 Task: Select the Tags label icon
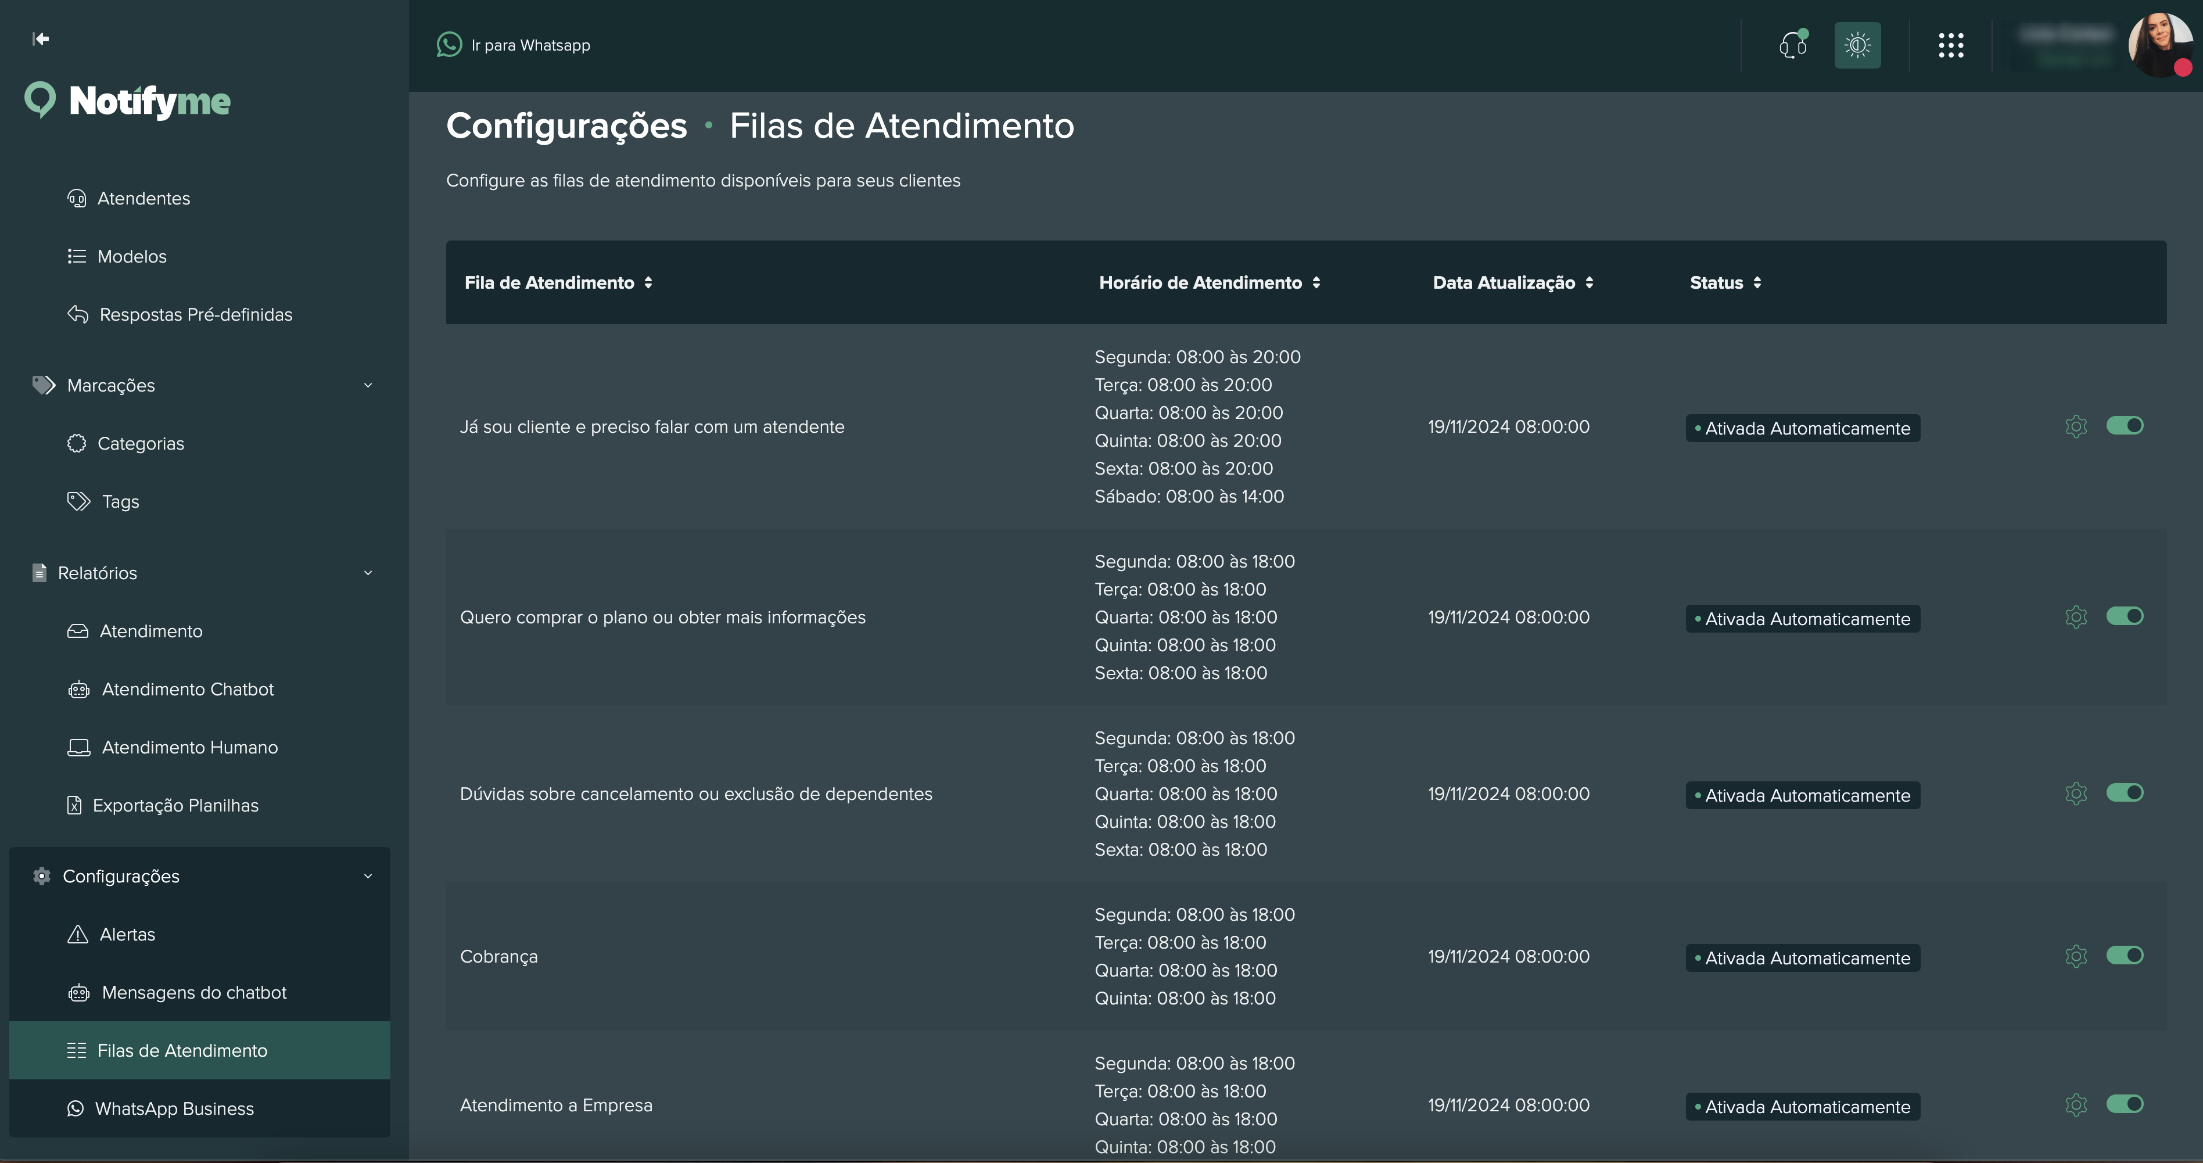click(x=77, y=501)
